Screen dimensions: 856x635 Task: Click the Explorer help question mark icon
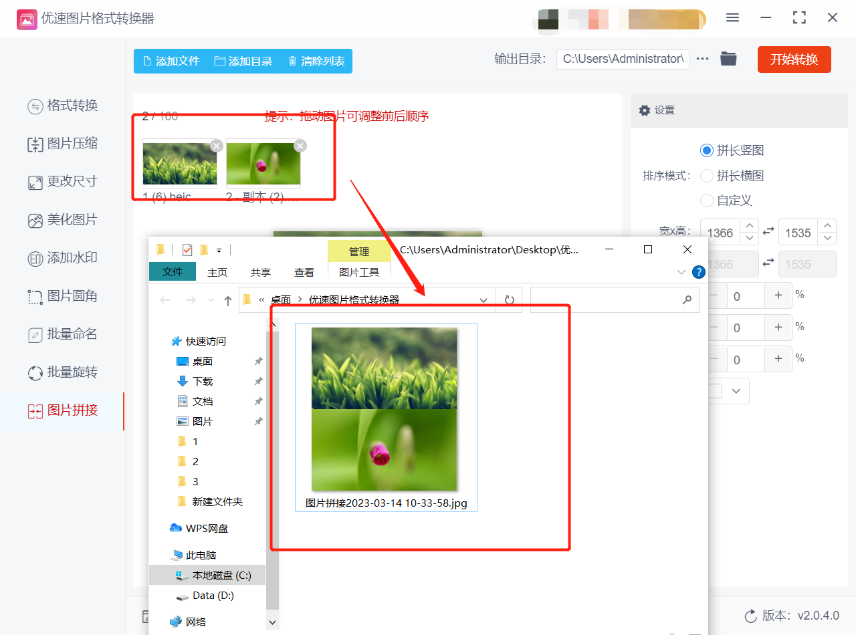pos(699,272)
